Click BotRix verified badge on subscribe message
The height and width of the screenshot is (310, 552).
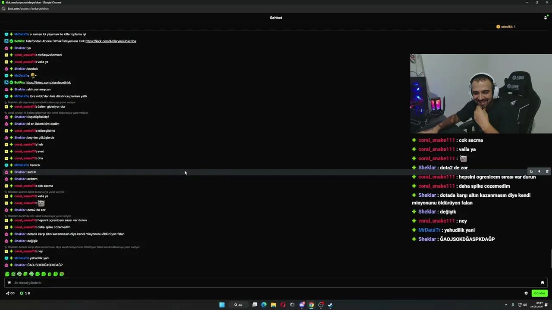point(12,41)
